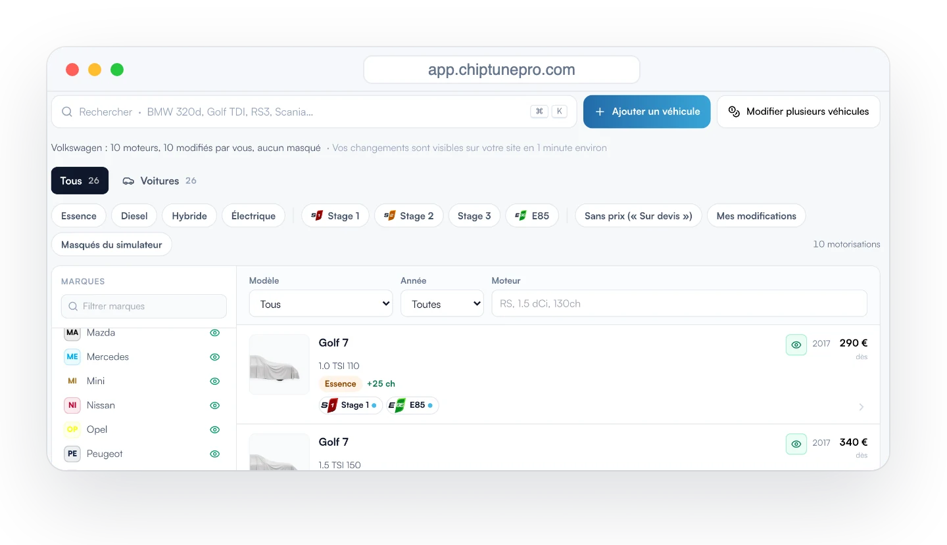Image resolution: width=947 pixels, height=545 pixels.
Task: Click the Stage 1 badge on first Golf 7
Action: click(x=351, y=405)
